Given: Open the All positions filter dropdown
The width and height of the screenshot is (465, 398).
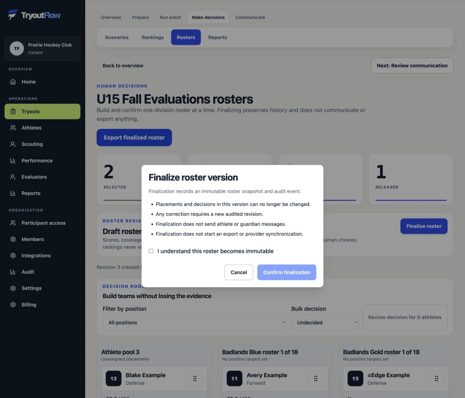Looking at the screenshot, I should coord(195,323).
